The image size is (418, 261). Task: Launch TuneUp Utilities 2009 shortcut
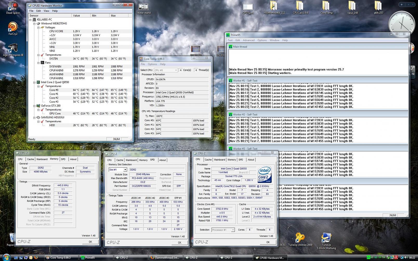(x=300, y=239)
